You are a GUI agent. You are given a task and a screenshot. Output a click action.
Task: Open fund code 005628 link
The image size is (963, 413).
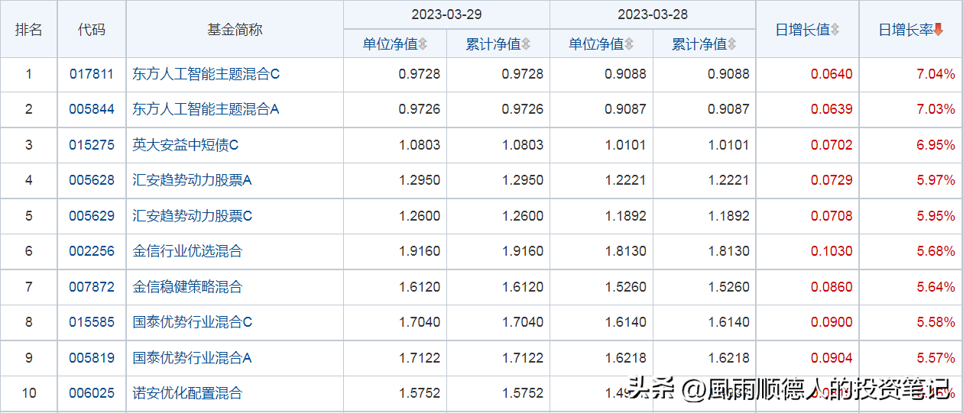click(92, 180)
